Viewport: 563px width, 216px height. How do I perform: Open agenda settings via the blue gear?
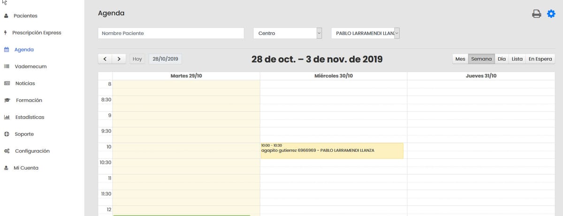click(x=551, y=14)
